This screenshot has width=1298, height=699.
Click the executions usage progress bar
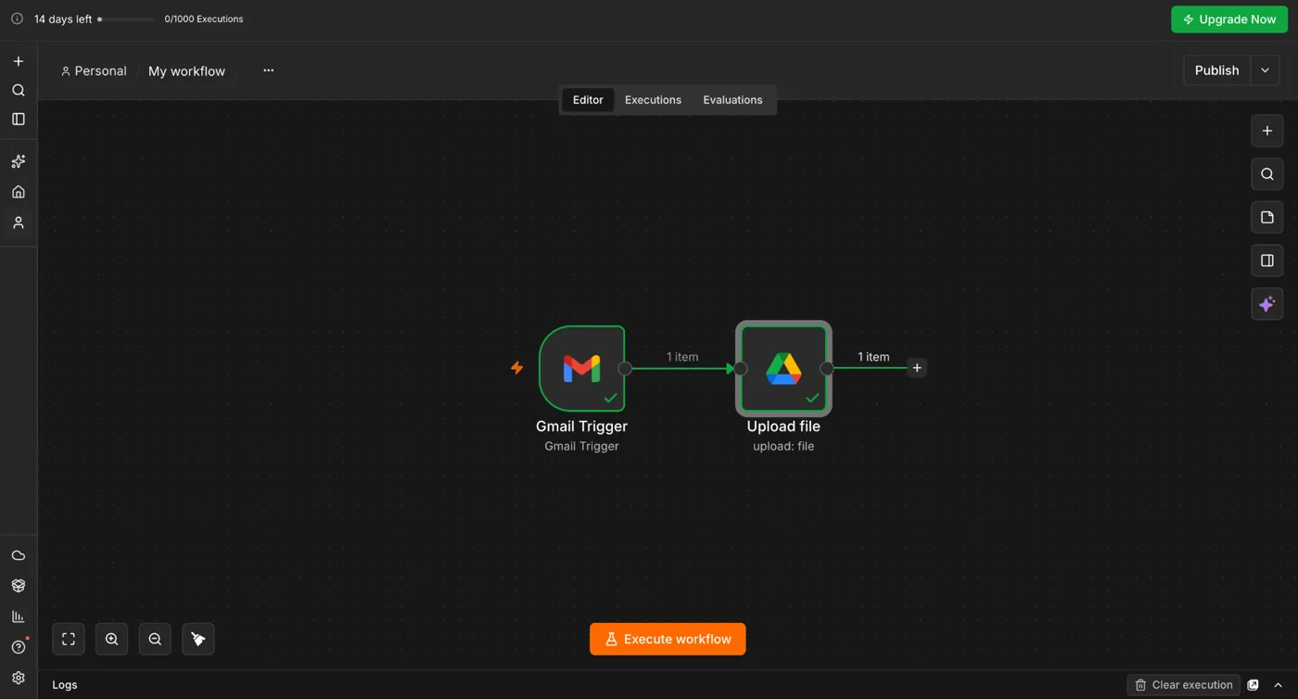126,19
